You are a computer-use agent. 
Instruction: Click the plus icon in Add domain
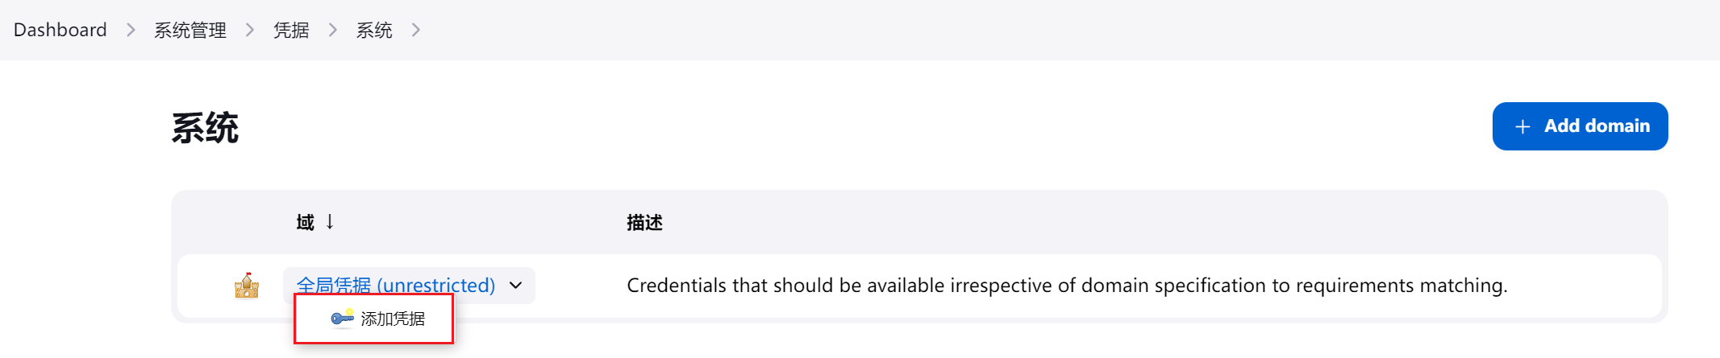[x=1522, y=126]
